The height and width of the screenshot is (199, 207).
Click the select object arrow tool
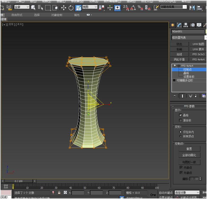pyautogui.click(x=33, y=8)
